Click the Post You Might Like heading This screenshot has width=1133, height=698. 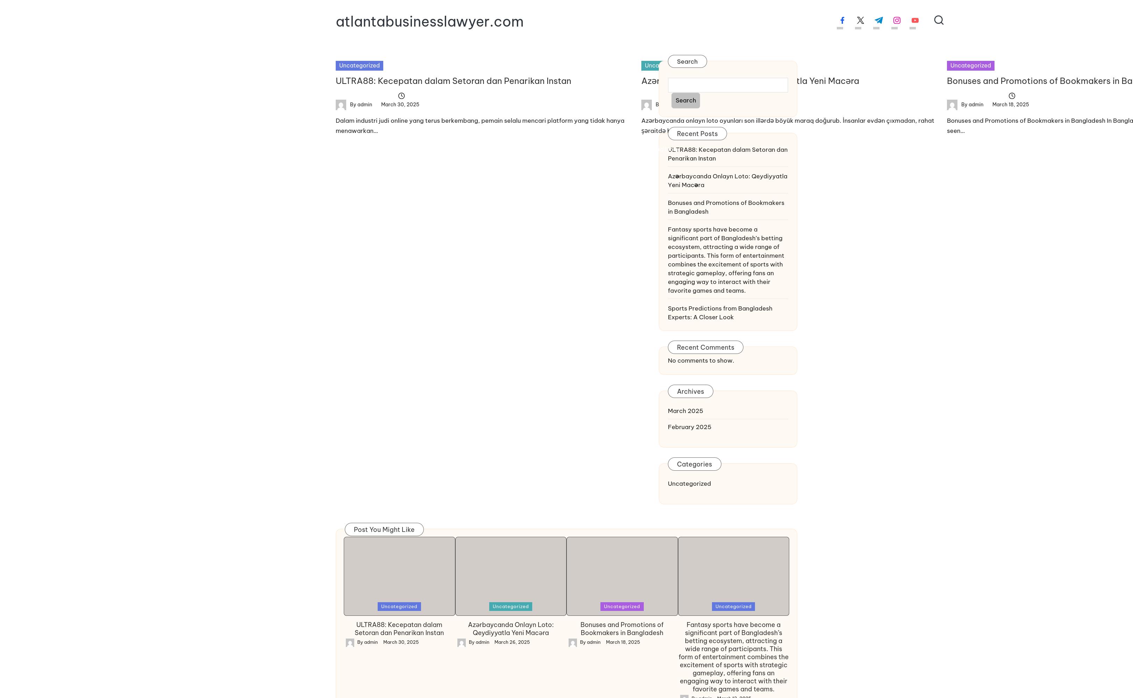tap(384, 529)
